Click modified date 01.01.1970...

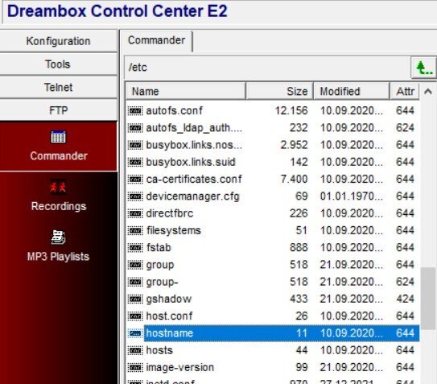(351, 196)
